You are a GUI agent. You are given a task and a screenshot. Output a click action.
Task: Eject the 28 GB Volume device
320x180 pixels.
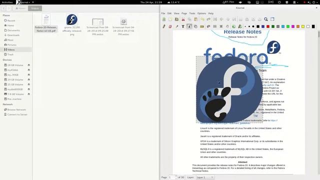[29, 65]
